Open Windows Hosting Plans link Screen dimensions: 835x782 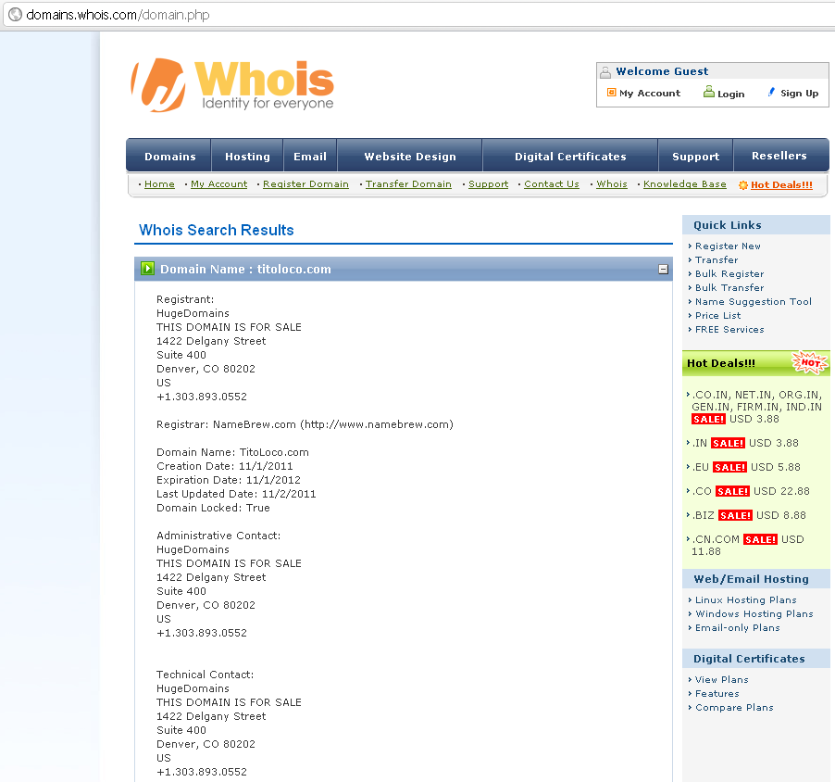[754, 613]
